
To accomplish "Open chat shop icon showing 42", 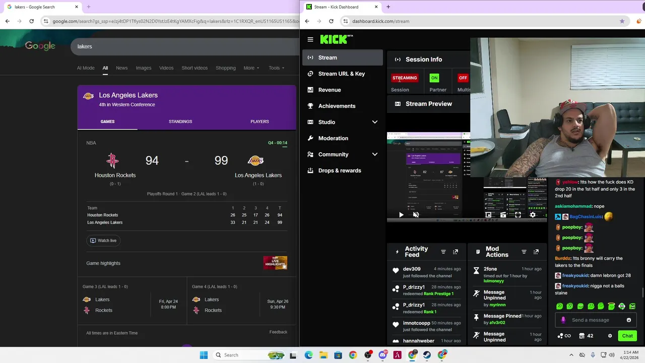I will 586,336.
